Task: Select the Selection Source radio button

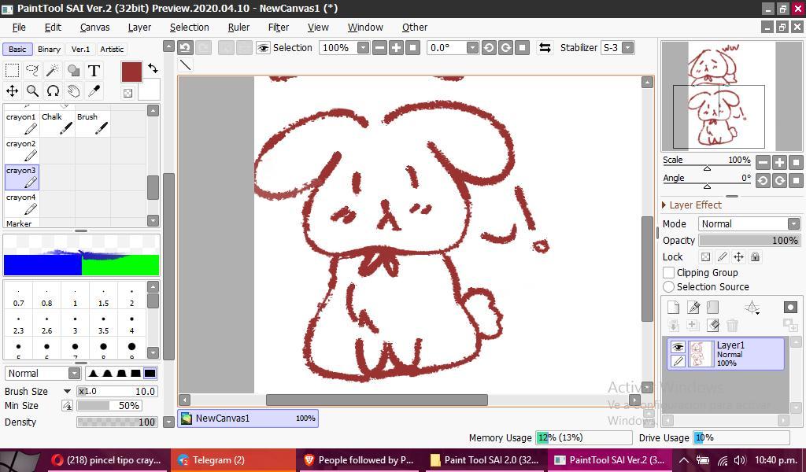Action: 669,286
